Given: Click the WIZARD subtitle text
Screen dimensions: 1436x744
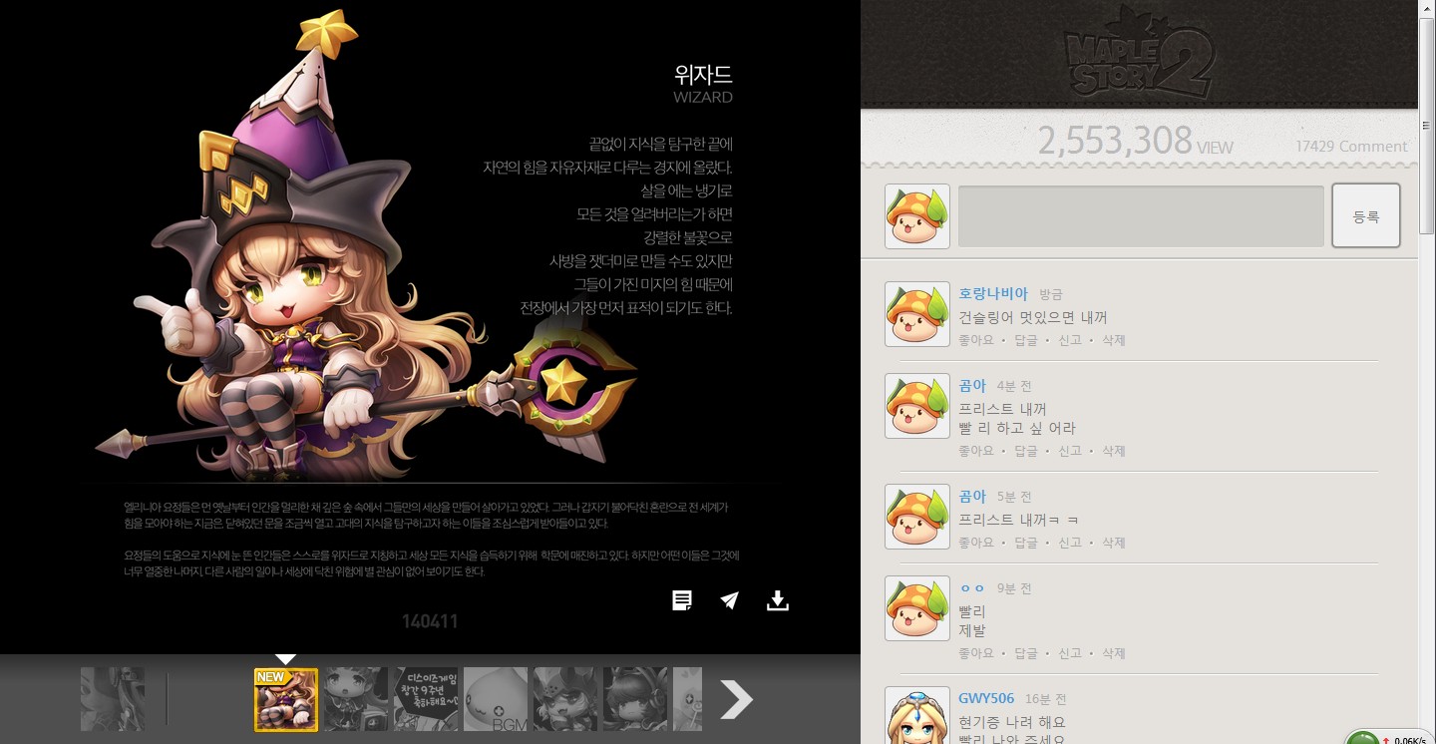Looking at the screenshot, I should click(x=703, y=97).
